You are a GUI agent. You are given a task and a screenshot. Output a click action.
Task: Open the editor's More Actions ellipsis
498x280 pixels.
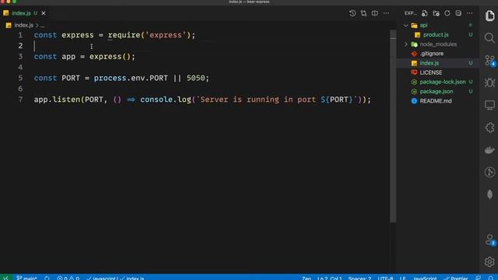386,13
